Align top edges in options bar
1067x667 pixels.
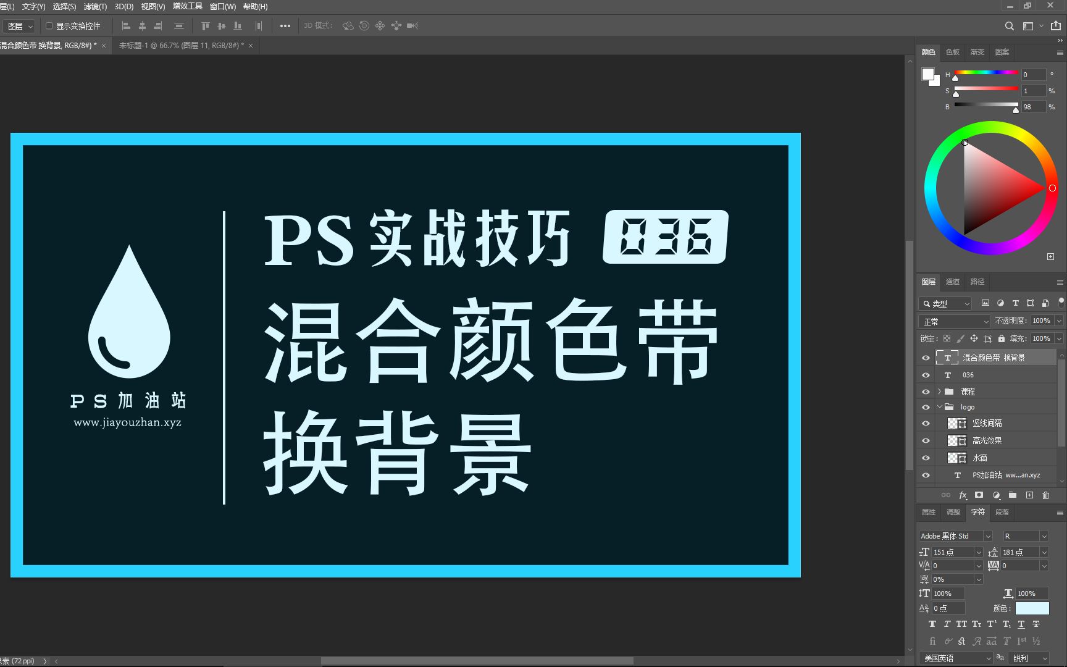click(x=206, y=26)
